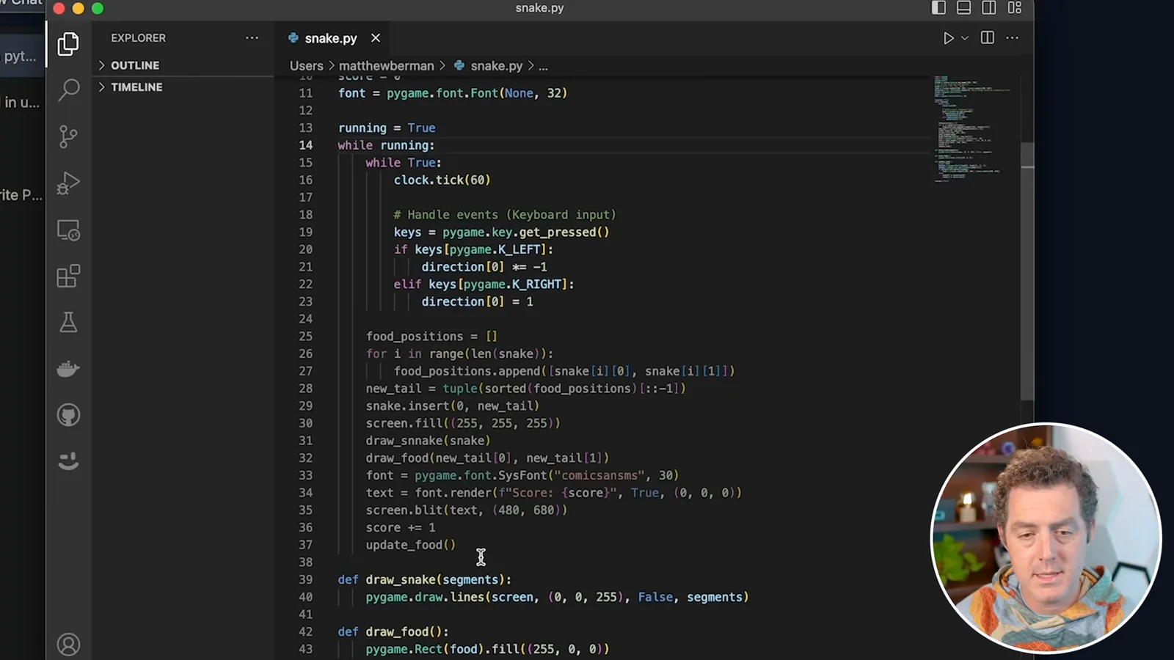Open the GitHub view

[68, 415]
